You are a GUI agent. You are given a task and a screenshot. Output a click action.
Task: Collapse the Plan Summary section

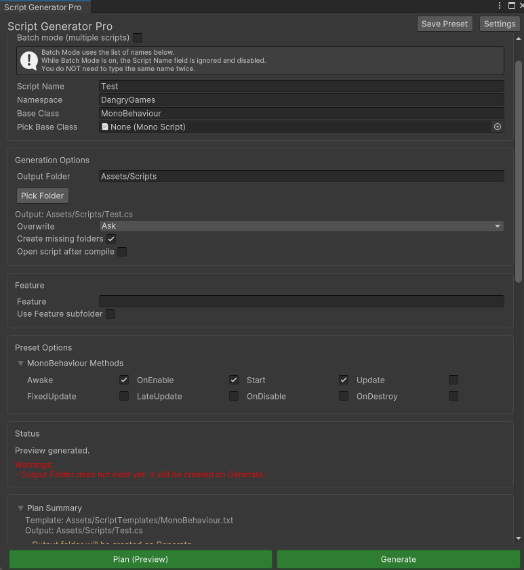click(x=21, y=508)
